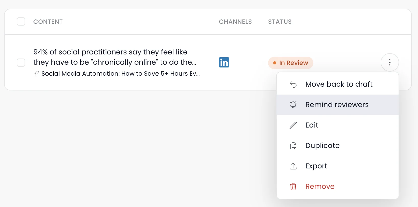The height and width of the screenshot is (207, 418).
Task: Click the undo arrow icon for draft
Action: [x=293, y=84]
